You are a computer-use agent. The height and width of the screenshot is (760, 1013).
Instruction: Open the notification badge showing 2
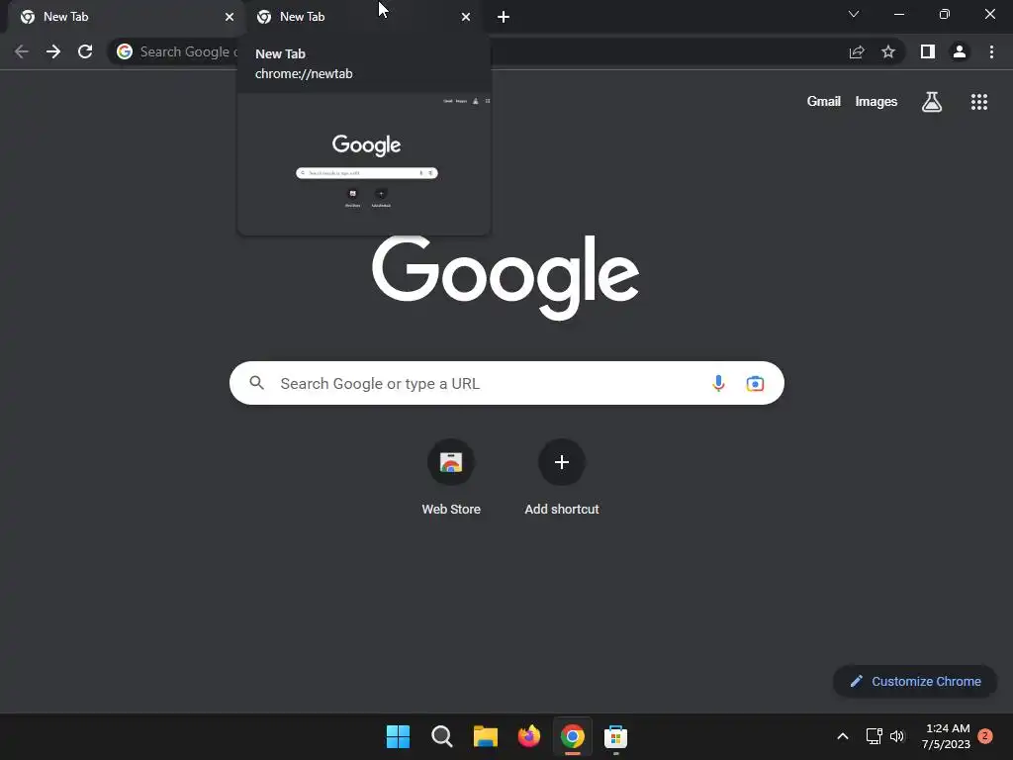[x=985, y=736]
